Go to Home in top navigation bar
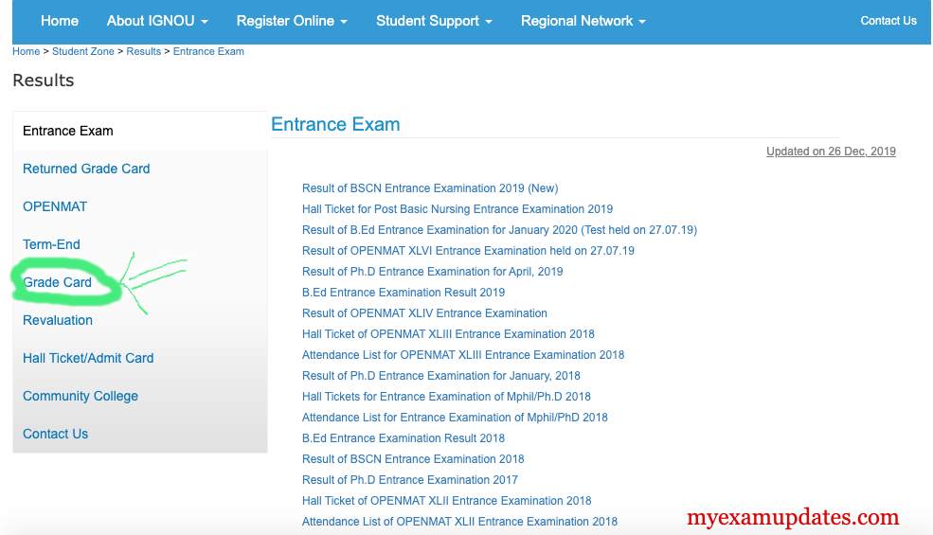 (x=60, y=21)
